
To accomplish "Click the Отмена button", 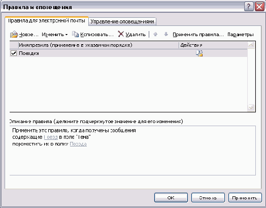I will pos(208,198).
